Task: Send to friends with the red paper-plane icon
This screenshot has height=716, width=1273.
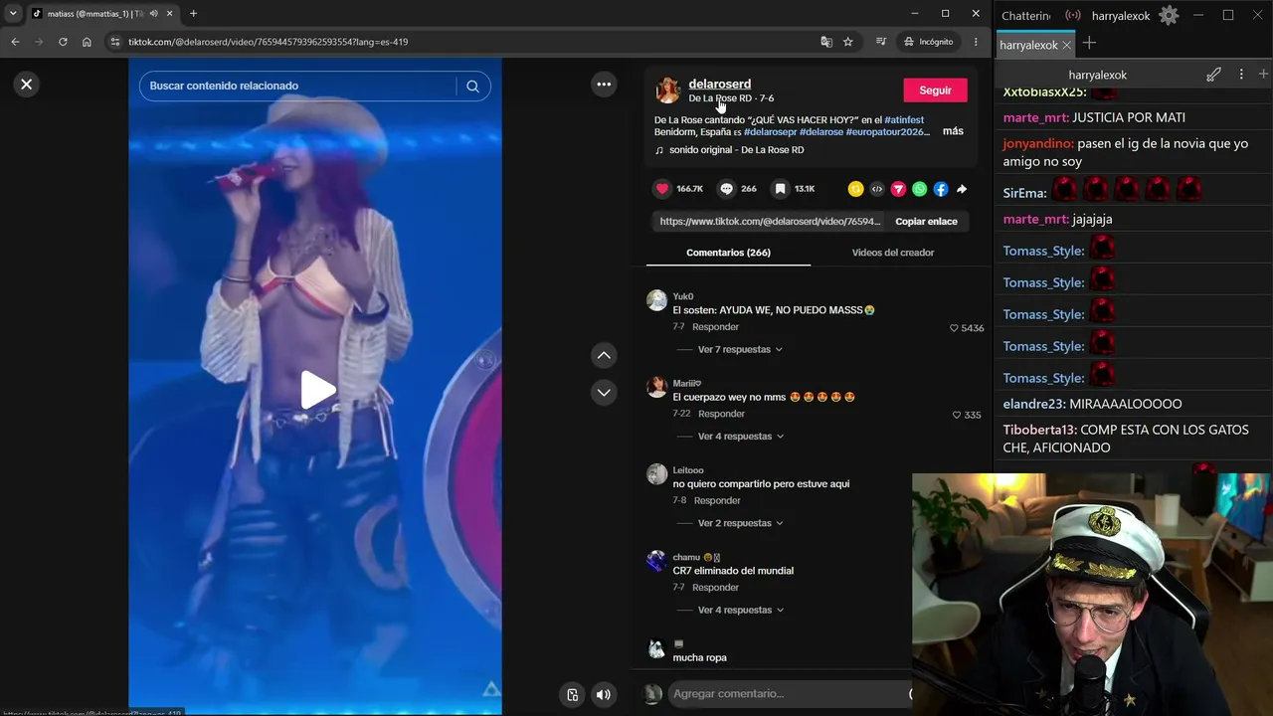Action: tap(898, 189)
